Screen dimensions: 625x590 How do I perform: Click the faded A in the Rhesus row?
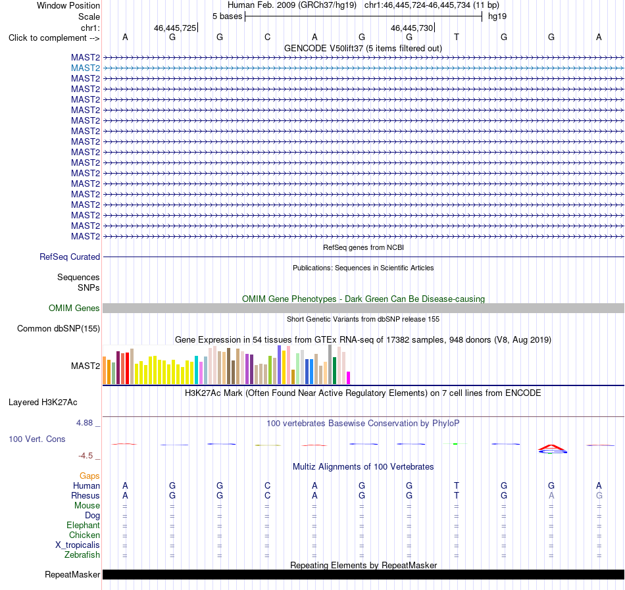coord(551,495)
